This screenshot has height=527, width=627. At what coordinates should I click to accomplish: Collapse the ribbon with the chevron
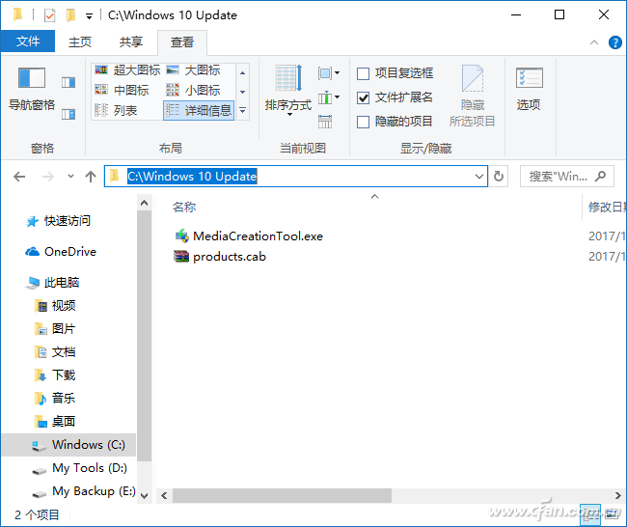tap(594, 42)
